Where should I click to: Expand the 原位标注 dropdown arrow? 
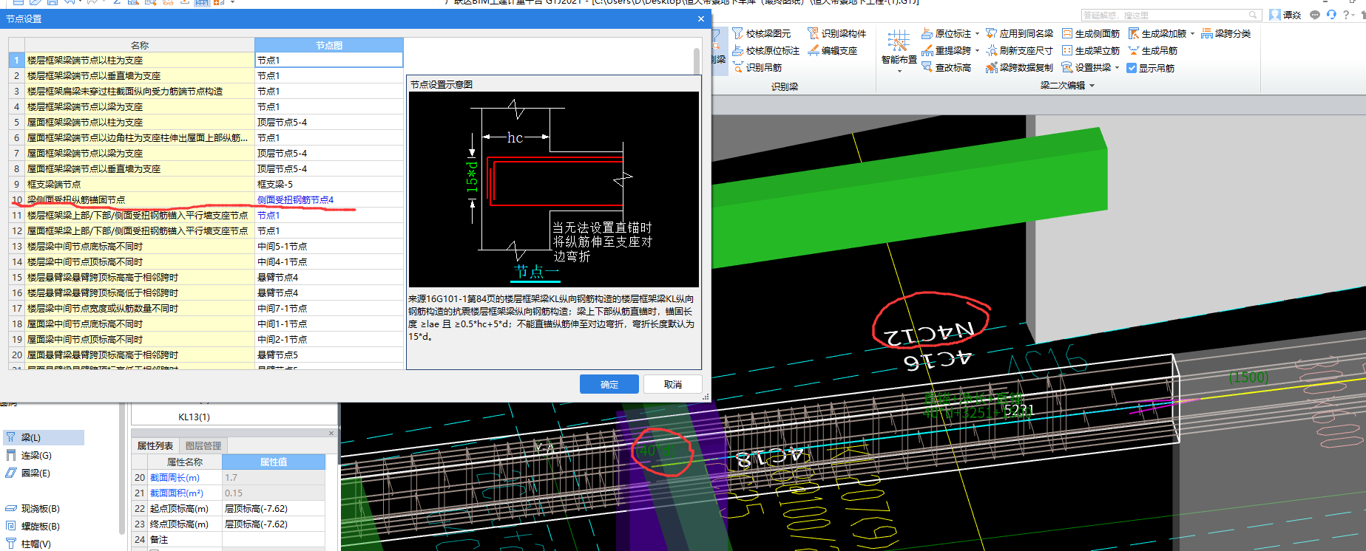(x=977, y=34)
